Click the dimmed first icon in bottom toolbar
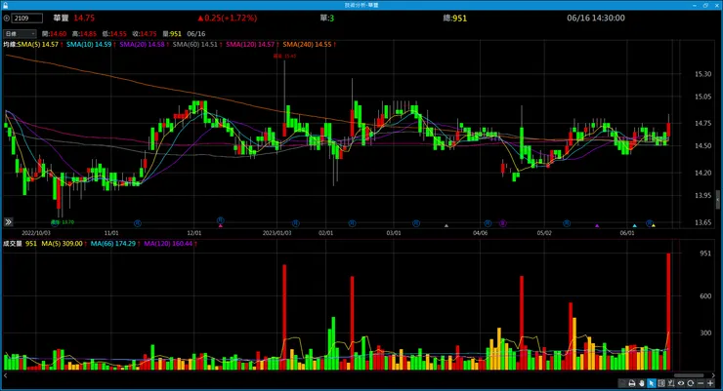 (x=622, y=383)
